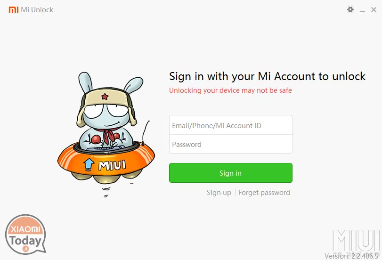The height and width of the screenshot is (260, 382).
Task: Open settings via the gear icon
Action: coord(350,10)
